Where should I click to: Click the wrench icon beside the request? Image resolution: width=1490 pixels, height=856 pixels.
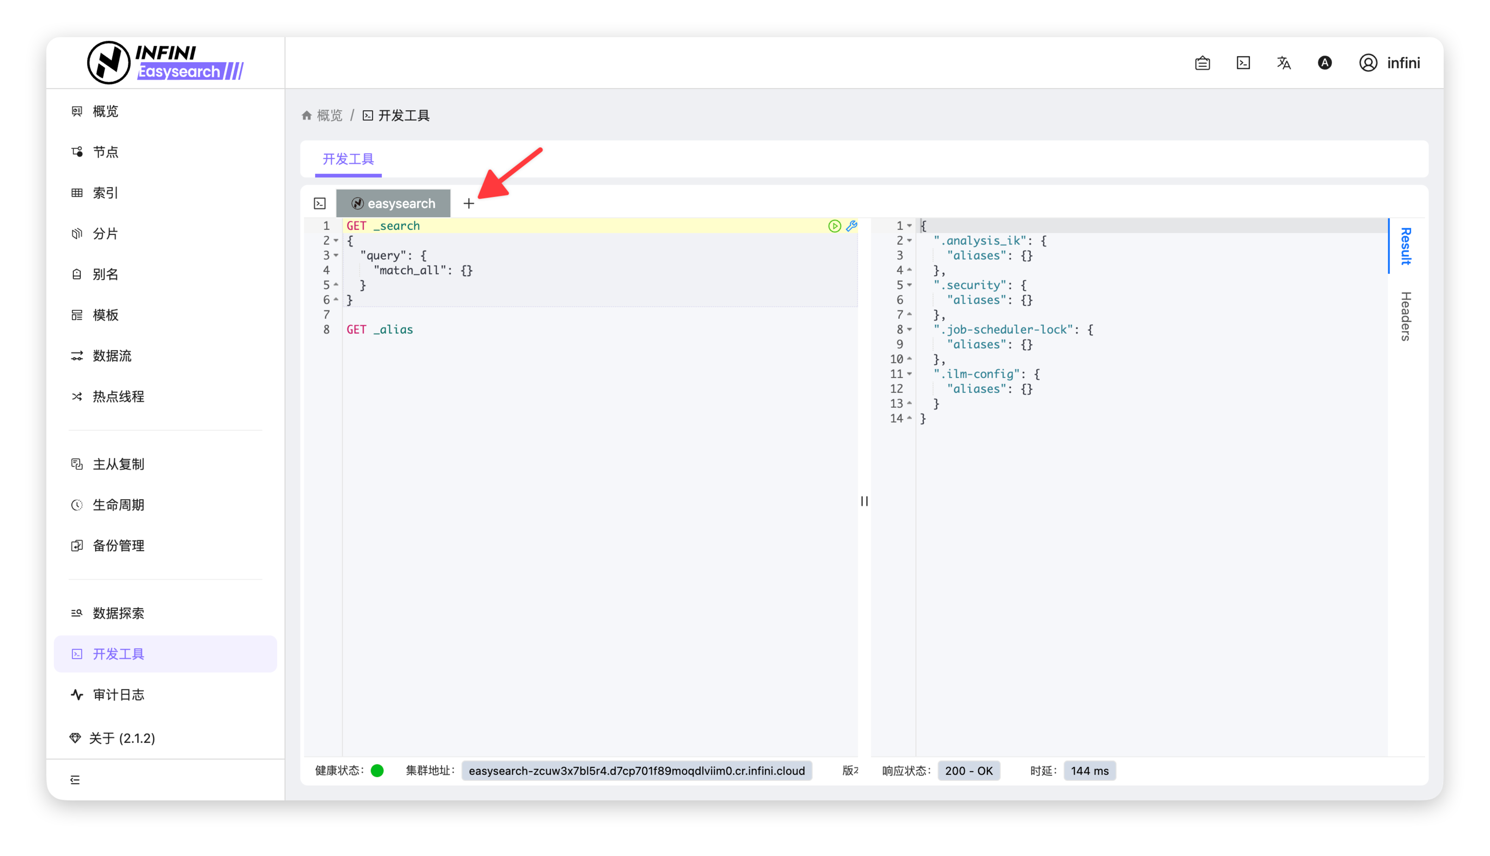[852, 226]
